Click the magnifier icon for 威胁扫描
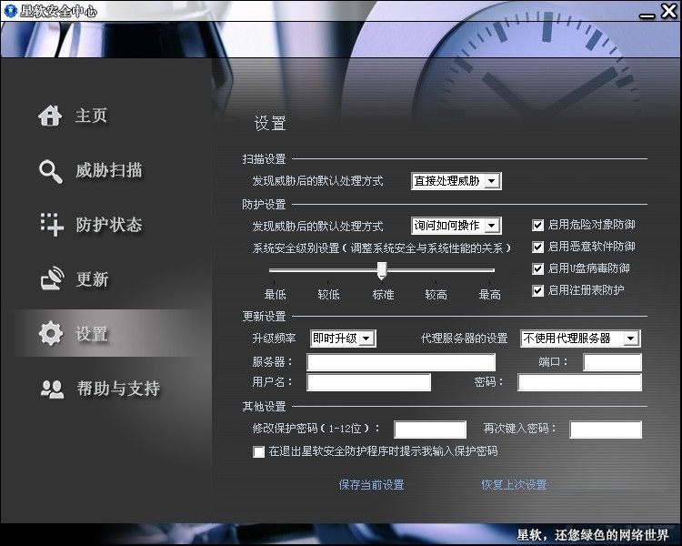Screen dimensions: 682x546 50,172
